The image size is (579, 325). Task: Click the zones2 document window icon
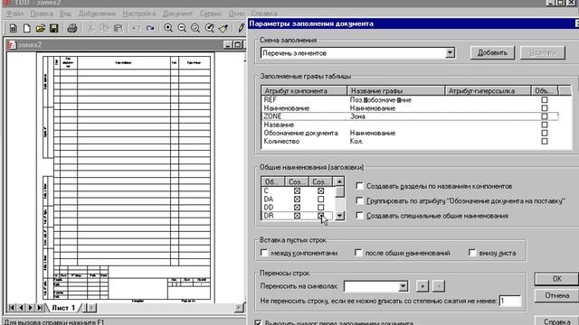tap(12, 45)
